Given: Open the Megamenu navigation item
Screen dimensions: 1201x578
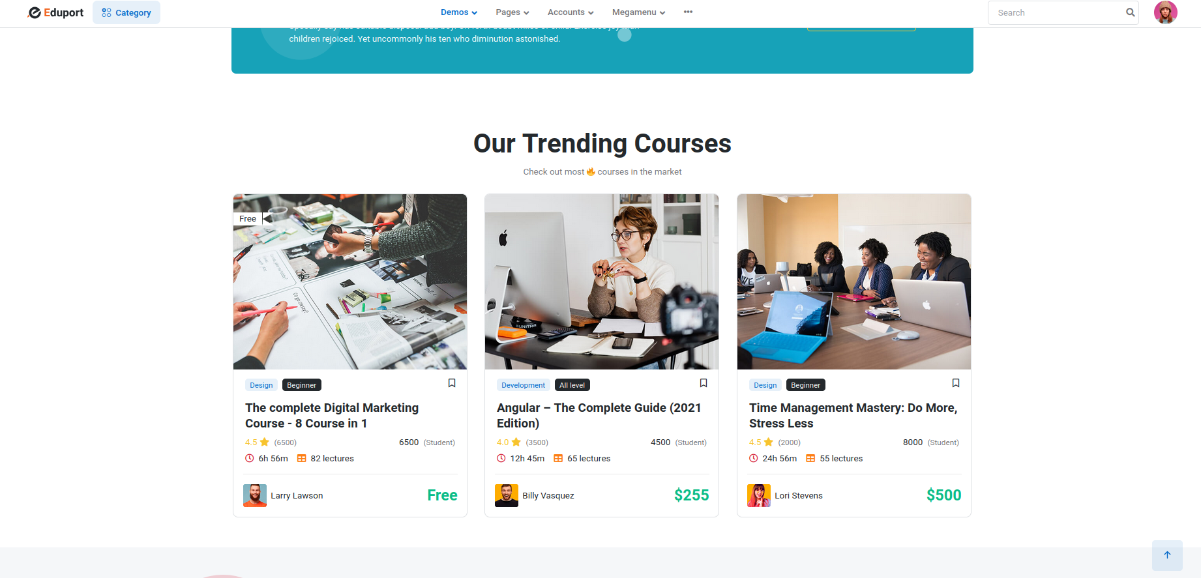Looking at the screenshot, I should [x=638, y=12].
